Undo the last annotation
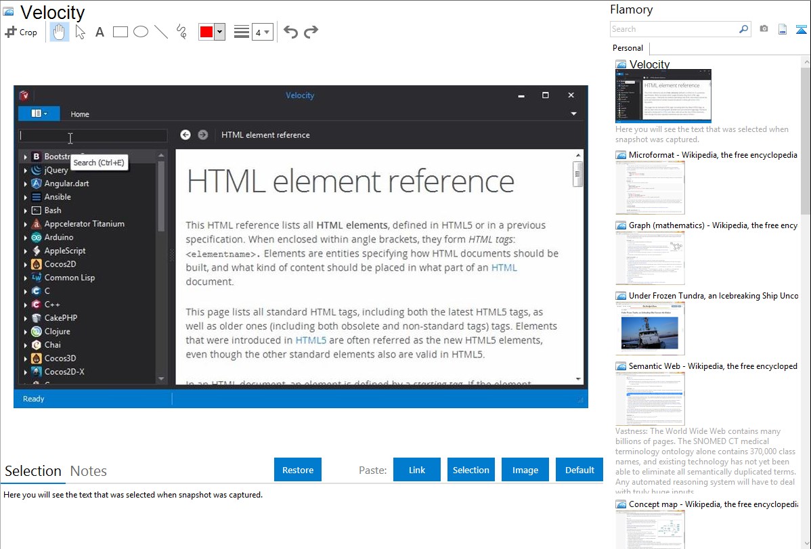Screen dimensions: 811x549 pyautogui.click(x=290, y=32)
